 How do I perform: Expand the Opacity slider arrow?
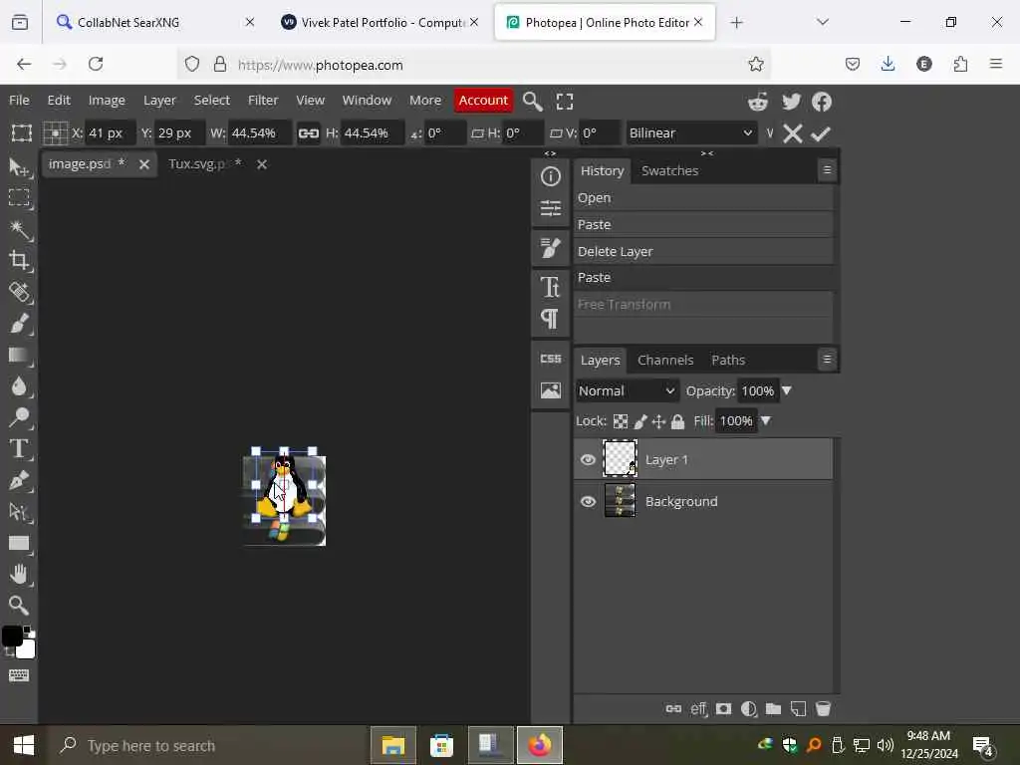[787, 390]
